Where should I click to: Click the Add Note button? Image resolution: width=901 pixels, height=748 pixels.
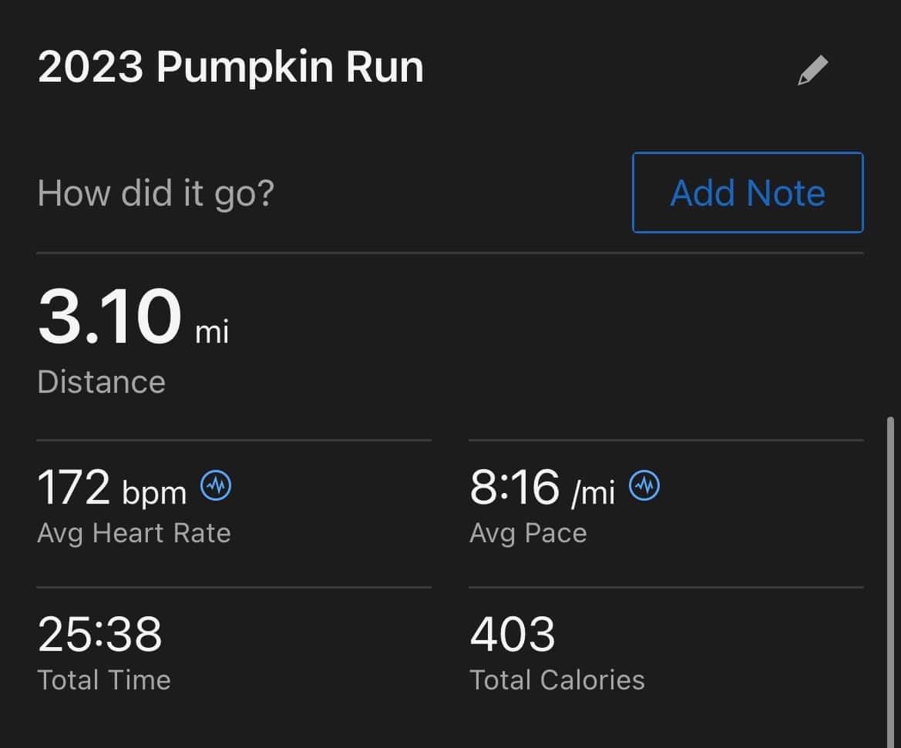[748, 193]
